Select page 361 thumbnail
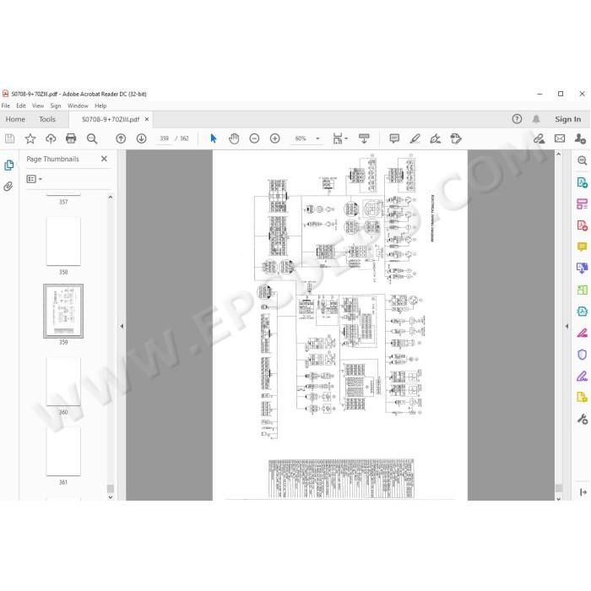 tap(63, 452)
